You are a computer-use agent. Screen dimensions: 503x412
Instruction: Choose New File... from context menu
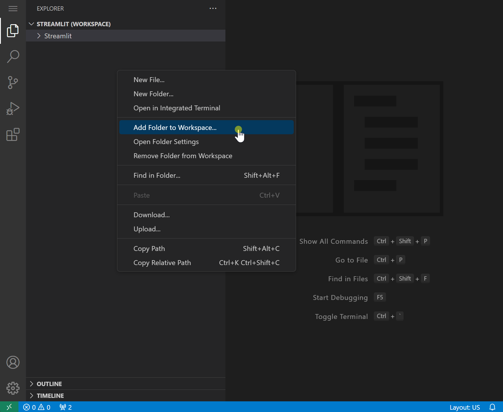click(206, 80)
